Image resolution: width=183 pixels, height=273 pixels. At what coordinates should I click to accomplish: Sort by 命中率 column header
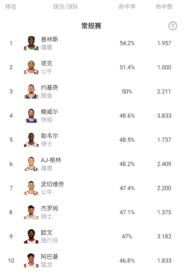click(127, 7)
